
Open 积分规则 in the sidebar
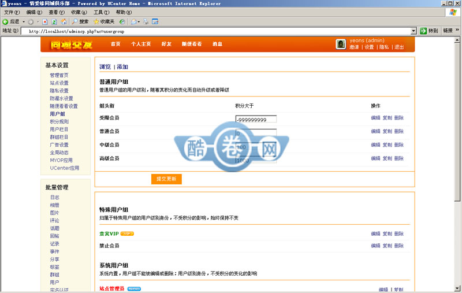[x=59, y=122]
